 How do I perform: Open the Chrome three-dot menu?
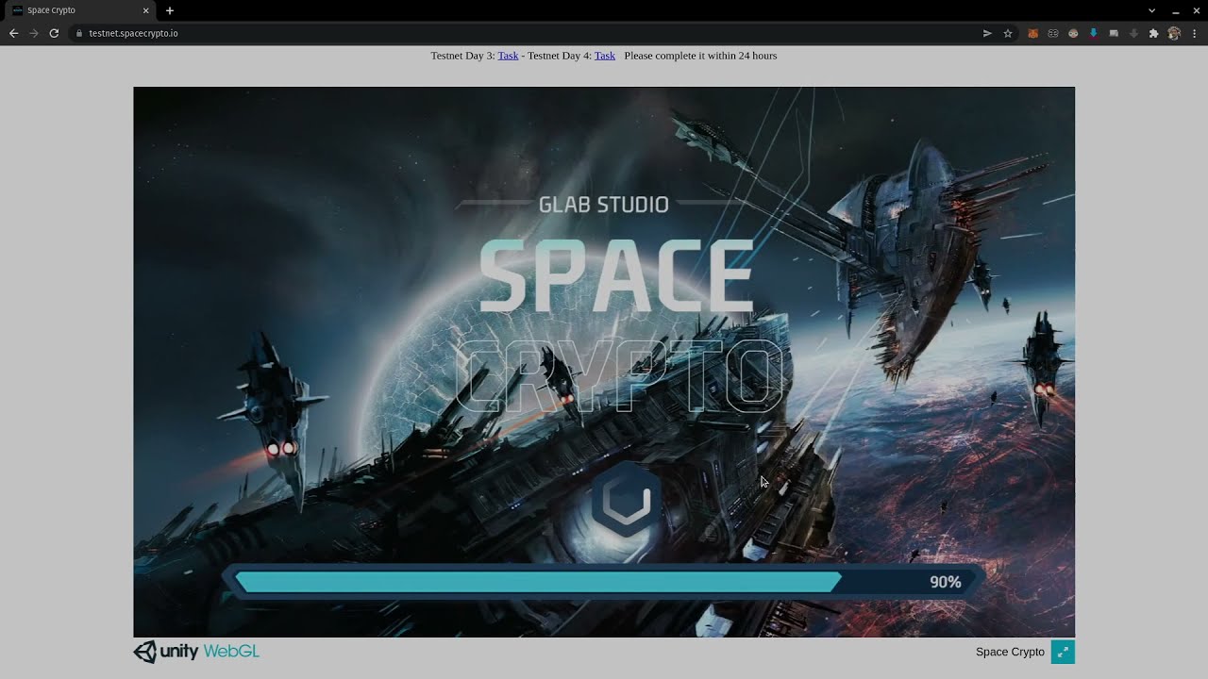[x=1195, y=33]
